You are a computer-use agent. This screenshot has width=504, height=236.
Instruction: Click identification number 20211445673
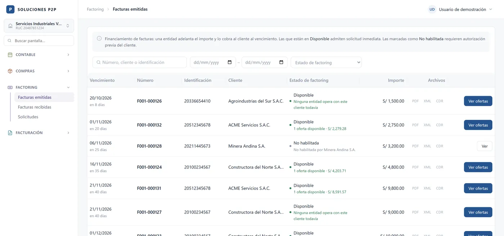[x=197, y=146]
